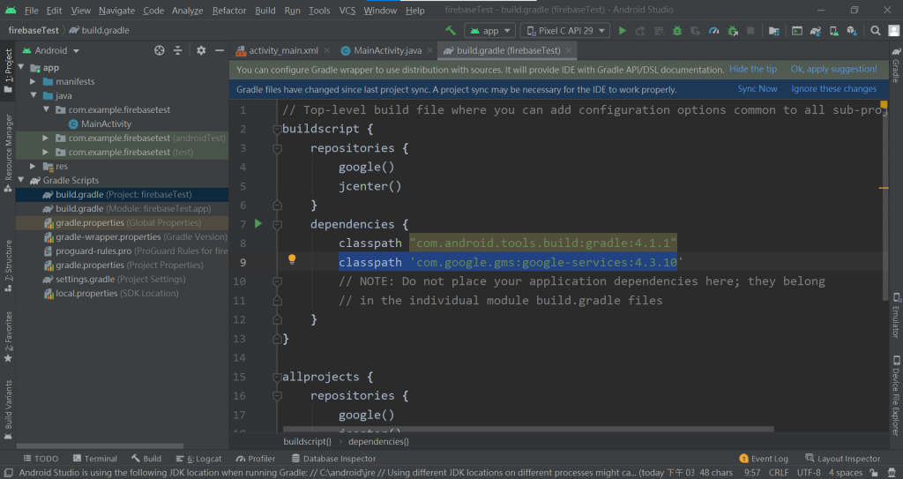
Task: Select gradle-wrapper.properties in the tree
Action: [x=122, y=237]
